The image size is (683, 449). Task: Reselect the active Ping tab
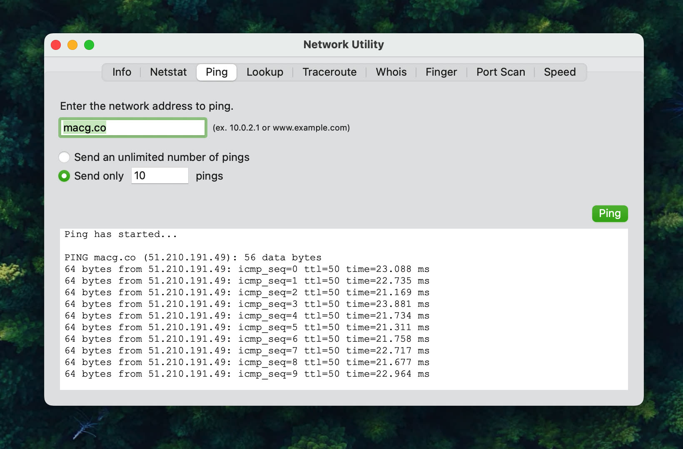216,72
